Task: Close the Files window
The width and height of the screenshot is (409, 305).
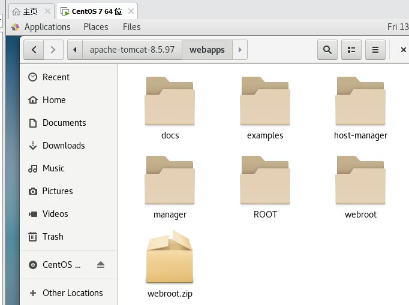Action: [403, 50]
